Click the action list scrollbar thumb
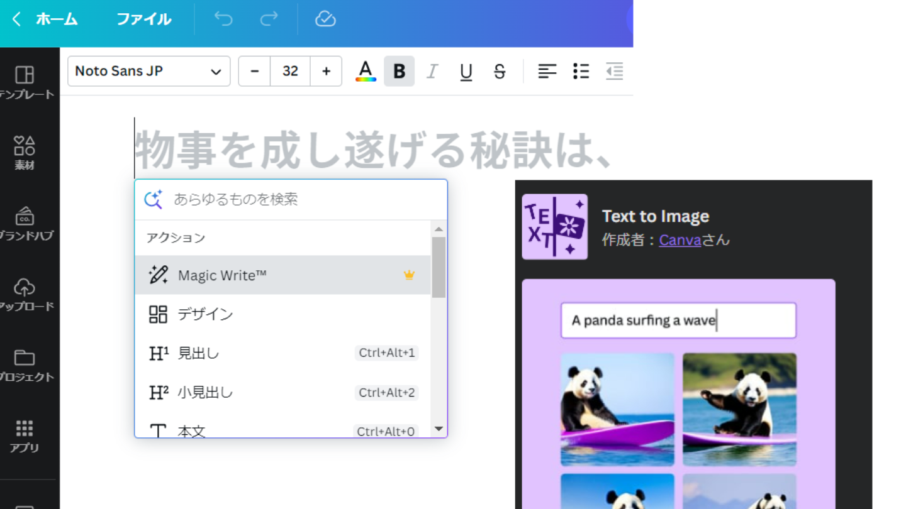Image resolution: width=906 pixels, height=509 pixels. pos(439,267)
